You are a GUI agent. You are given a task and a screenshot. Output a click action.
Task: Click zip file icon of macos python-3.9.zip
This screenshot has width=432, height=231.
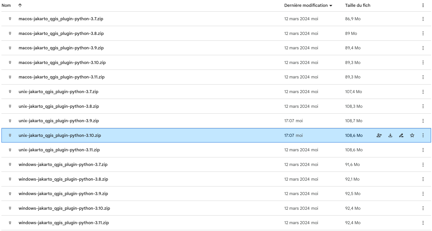10,48
